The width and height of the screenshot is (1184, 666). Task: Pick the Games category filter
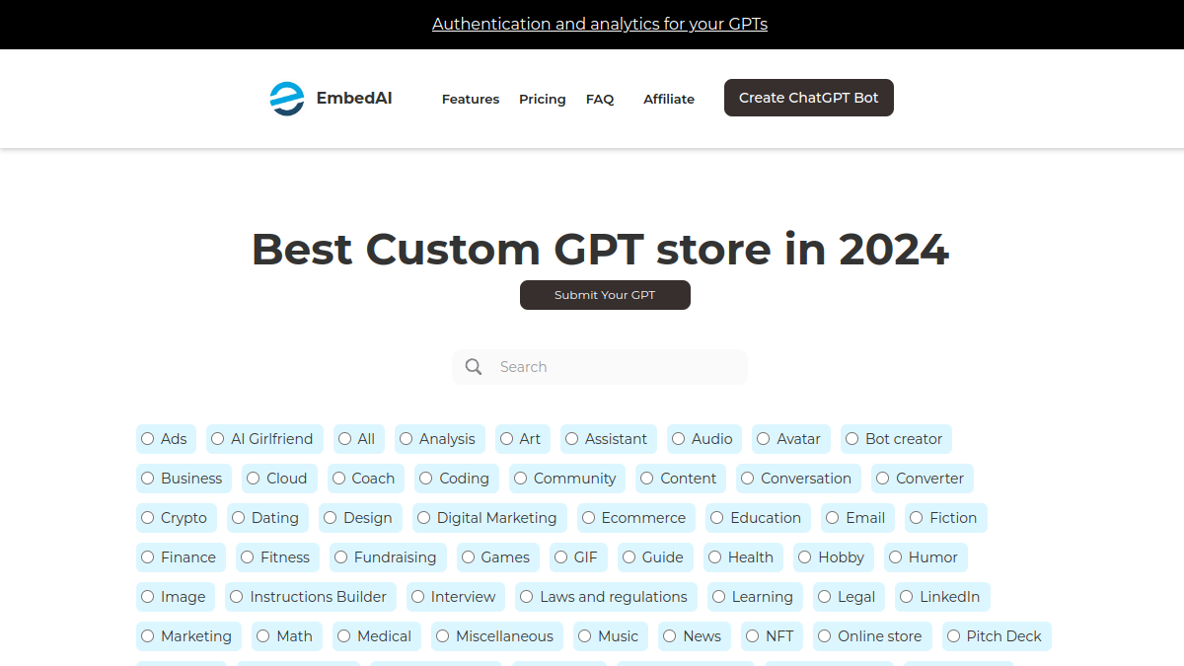(x=498, y=557)
